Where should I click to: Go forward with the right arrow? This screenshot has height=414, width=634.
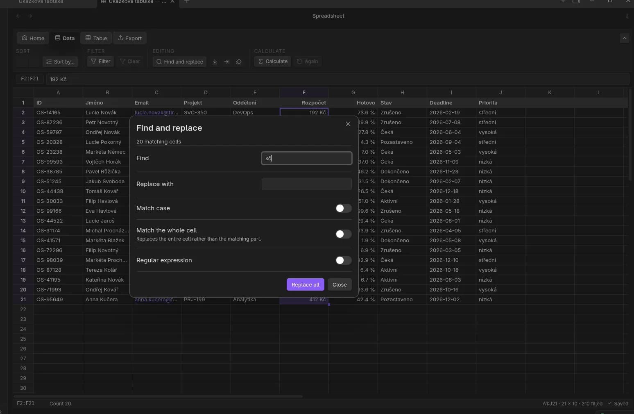30,16
